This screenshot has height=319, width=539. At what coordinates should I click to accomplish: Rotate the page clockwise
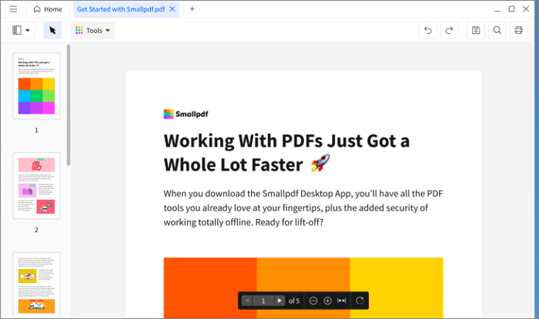[359, 301]
